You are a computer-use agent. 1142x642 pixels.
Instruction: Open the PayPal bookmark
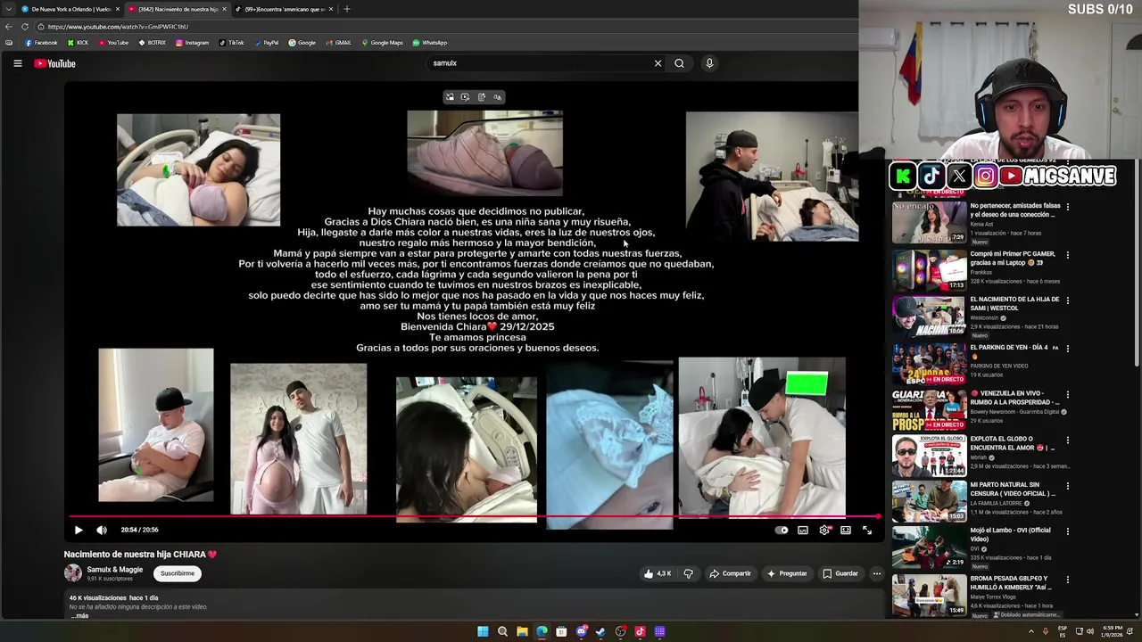pyautogui.click(x=266, y=43)
